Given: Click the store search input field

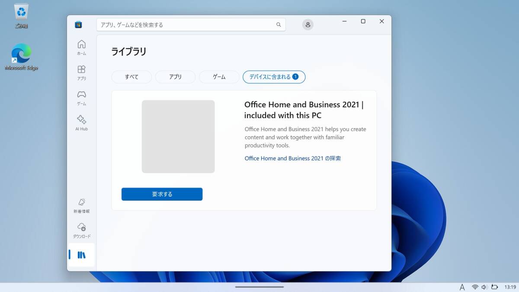Looking at the screenshot, I should pos(186,25).
